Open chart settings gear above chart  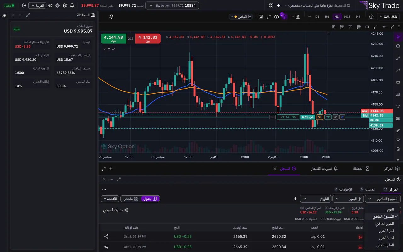tap(111, 17)
